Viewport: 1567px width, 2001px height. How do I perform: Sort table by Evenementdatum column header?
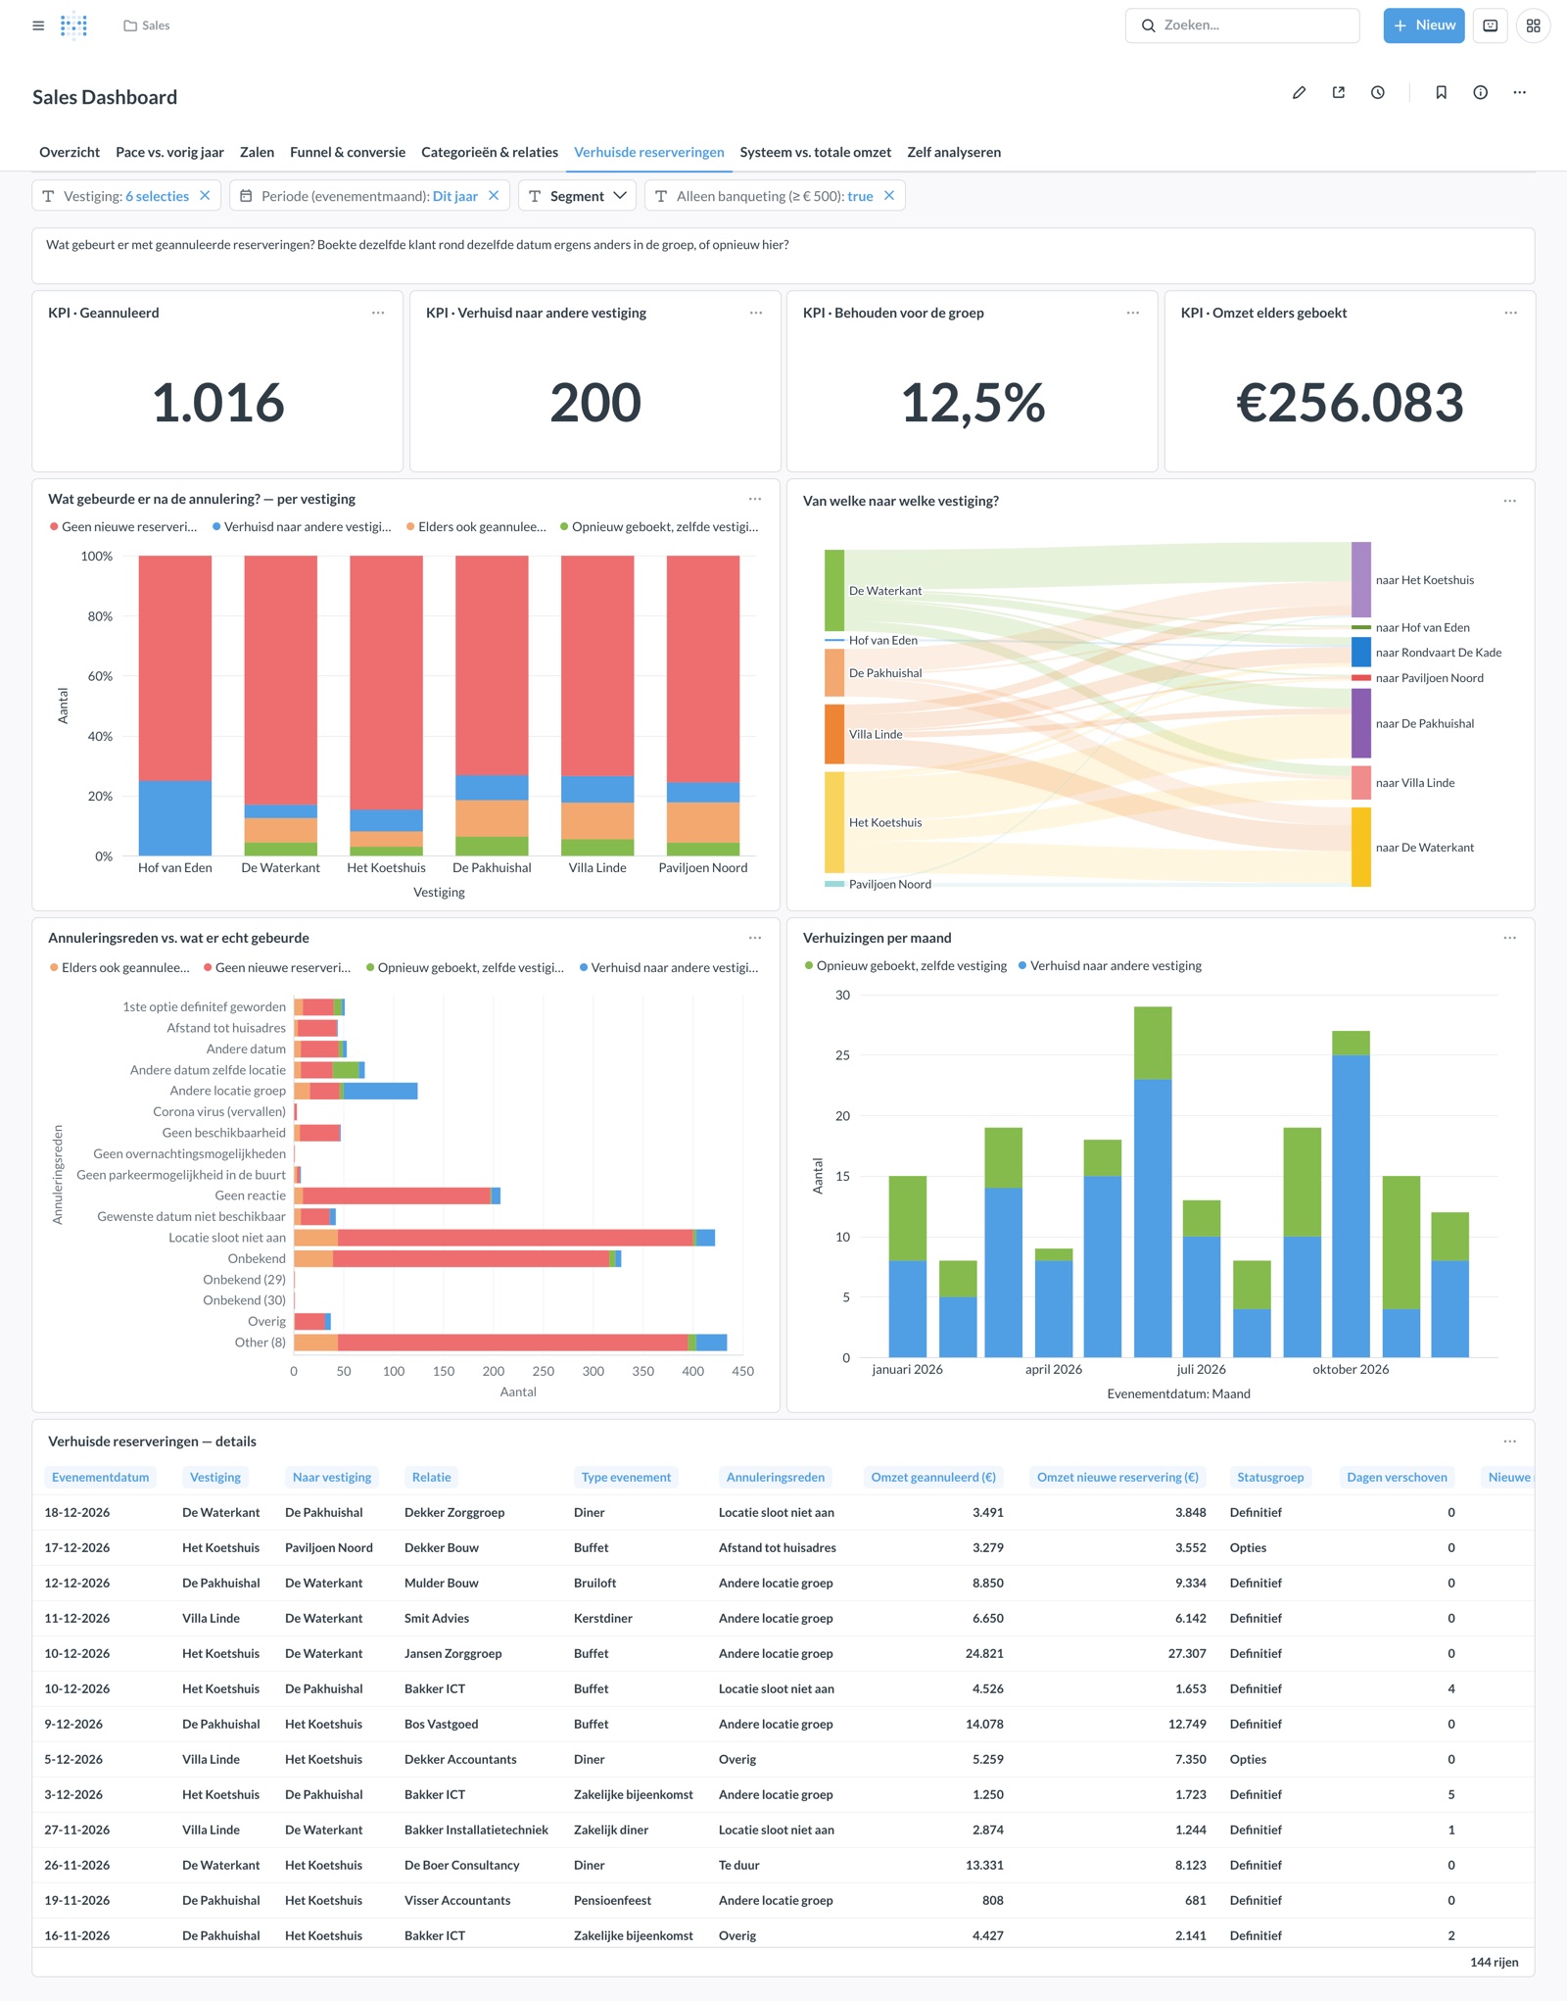[x=100, y=1477]
